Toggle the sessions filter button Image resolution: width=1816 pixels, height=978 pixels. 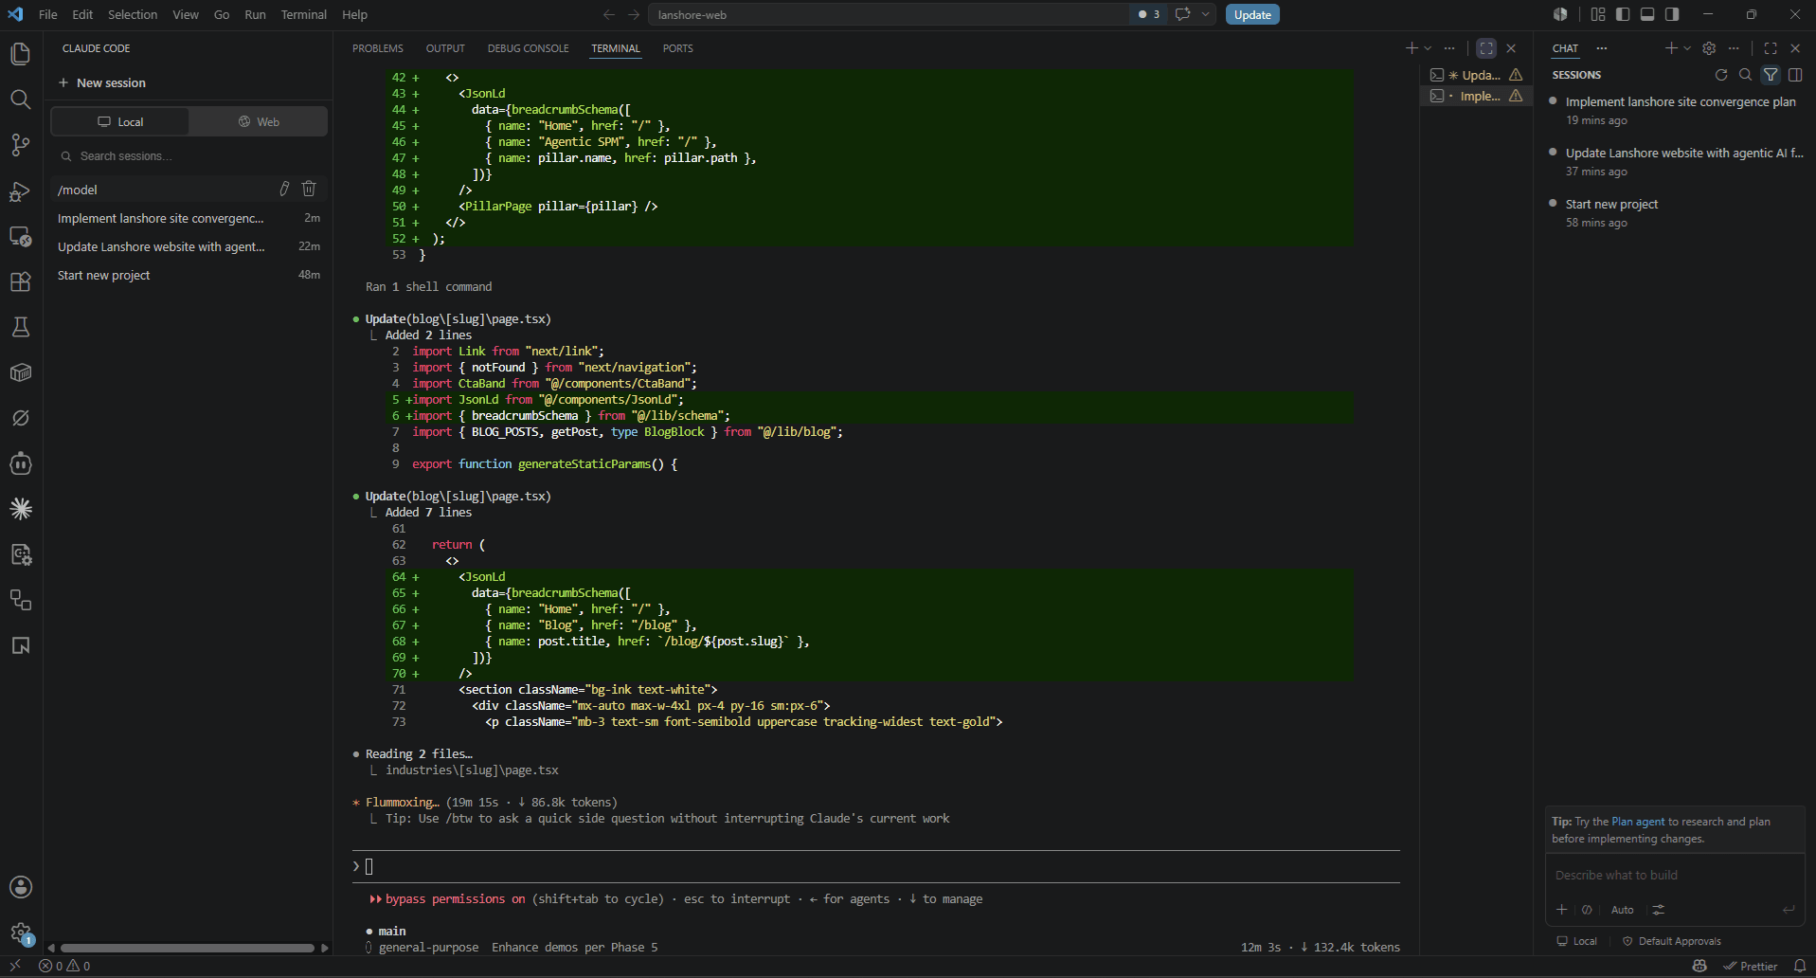tap(1771, 75)
